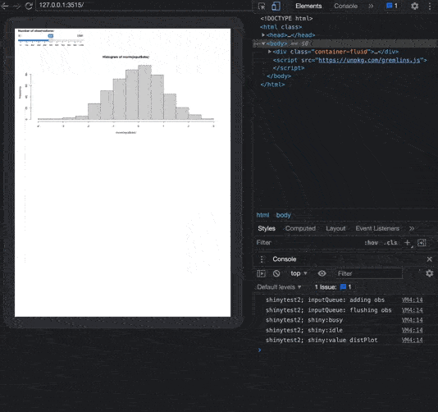Open console settings gear icon
Image resolution: width=438 pixels, height=412 pixels.
click(429, 273)
